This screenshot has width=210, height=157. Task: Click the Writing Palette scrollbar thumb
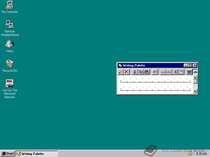pos(195,82)
